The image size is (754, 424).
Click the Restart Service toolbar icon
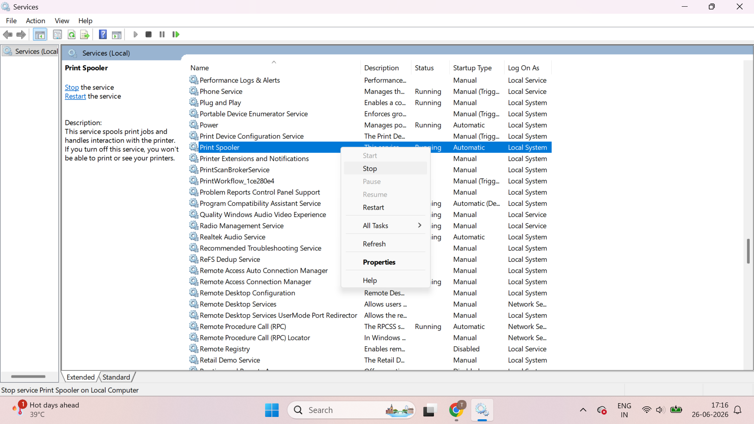coord(176,35)
